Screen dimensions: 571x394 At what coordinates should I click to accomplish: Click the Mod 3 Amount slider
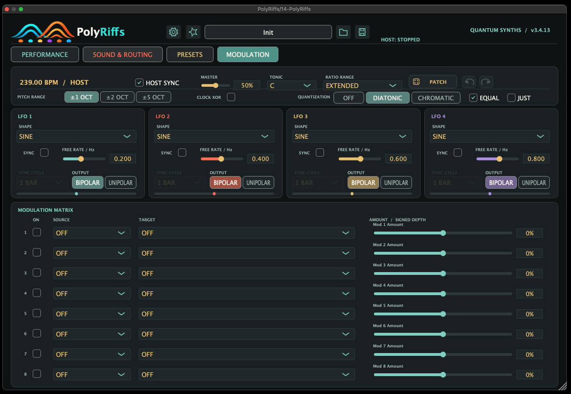click(x=443, y=273)
